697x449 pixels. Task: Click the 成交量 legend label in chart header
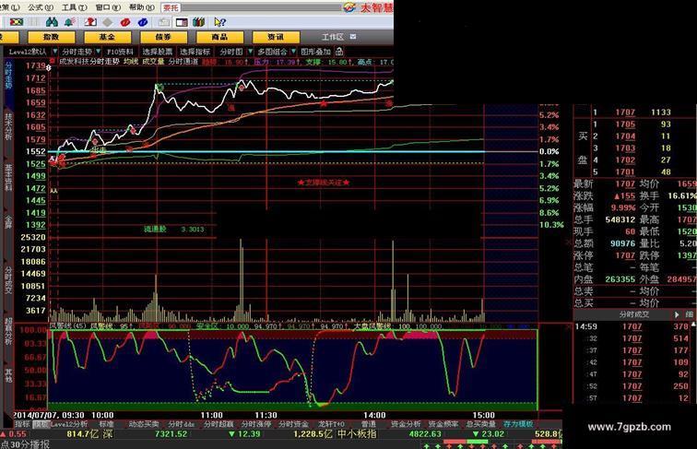[153, 62]
